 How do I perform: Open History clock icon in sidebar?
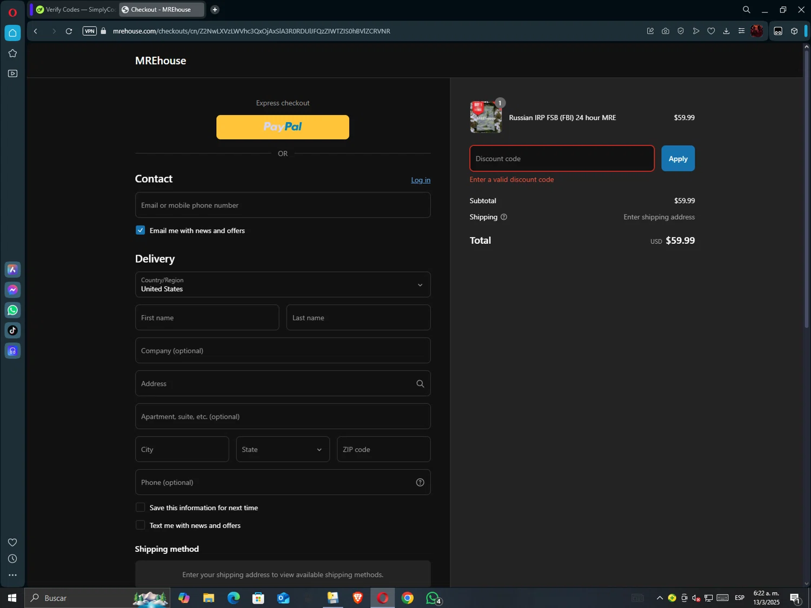(12, 559)
